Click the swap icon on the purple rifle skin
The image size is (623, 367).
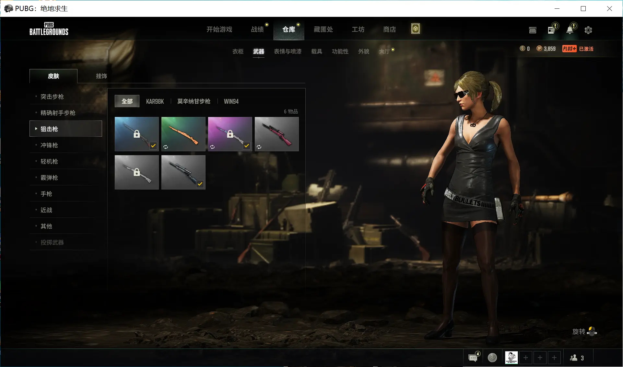coord(212,147)
